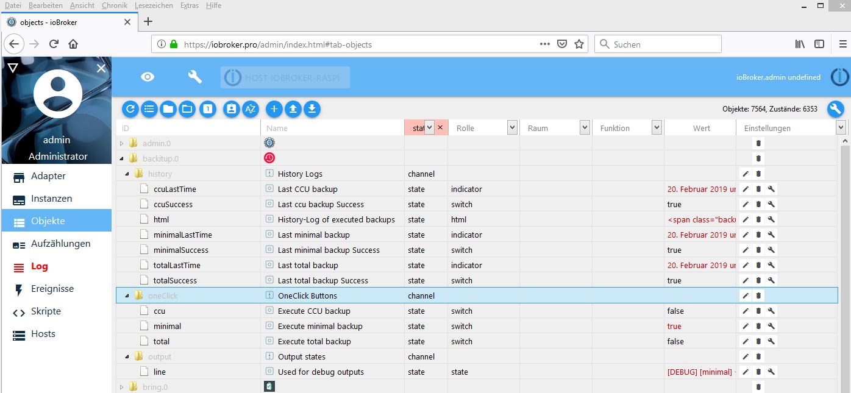851x393 pixels.
Task: Open the Firefox Chronik menu
Action: click(x=115, y=5)
